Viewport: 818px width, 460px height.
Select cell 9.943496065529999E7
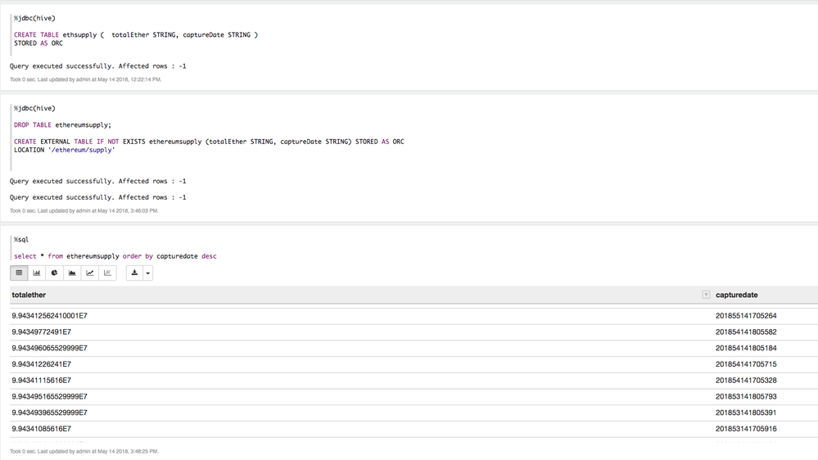coord(50,348)
